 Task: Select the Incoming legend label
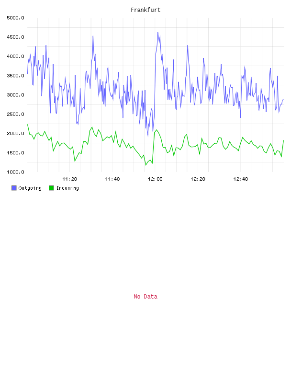point(67,188)
